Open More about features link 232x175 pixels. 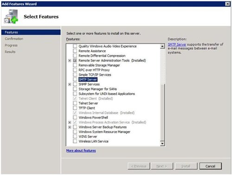coord(81,150)
